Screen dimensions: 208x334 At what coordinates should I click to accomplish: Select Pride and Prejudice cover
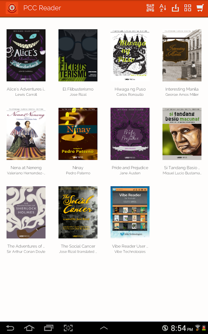(x=130, y=134)
